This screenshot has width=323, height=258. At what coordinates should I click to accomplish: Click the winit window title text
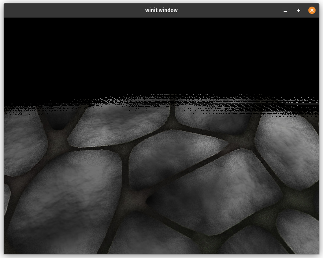161,10
